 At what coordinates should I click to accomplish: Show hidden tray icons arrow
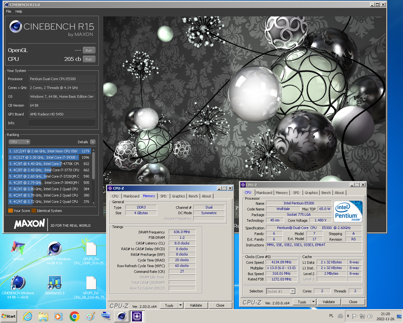348,316
